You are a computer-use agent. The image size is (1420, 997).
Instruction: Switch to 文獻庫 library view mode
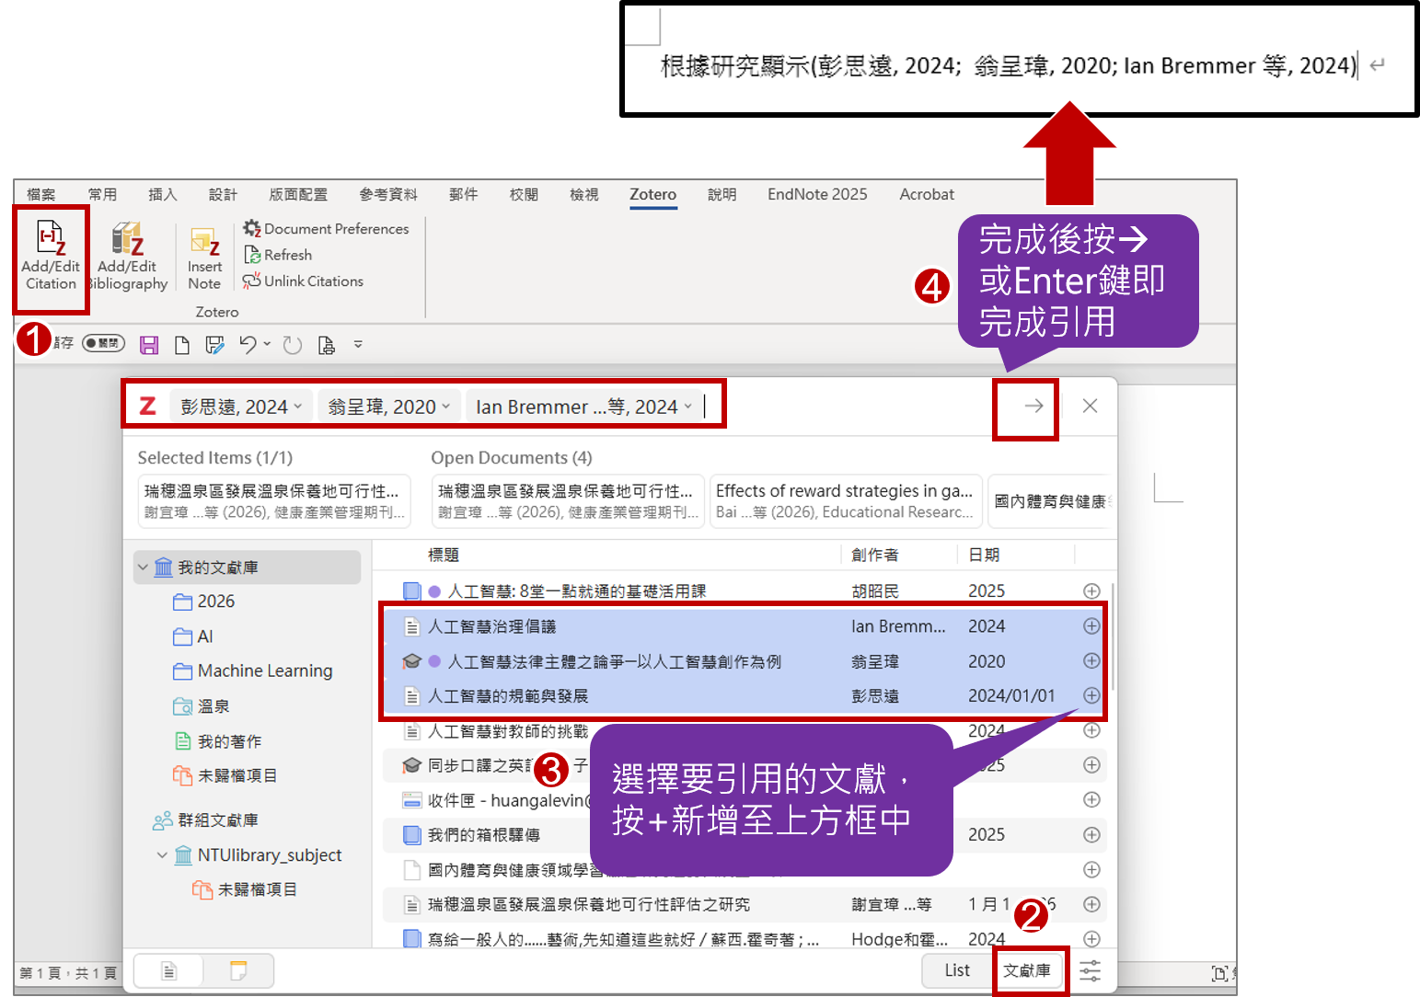pyautogui.click(x=1027, y=970)
